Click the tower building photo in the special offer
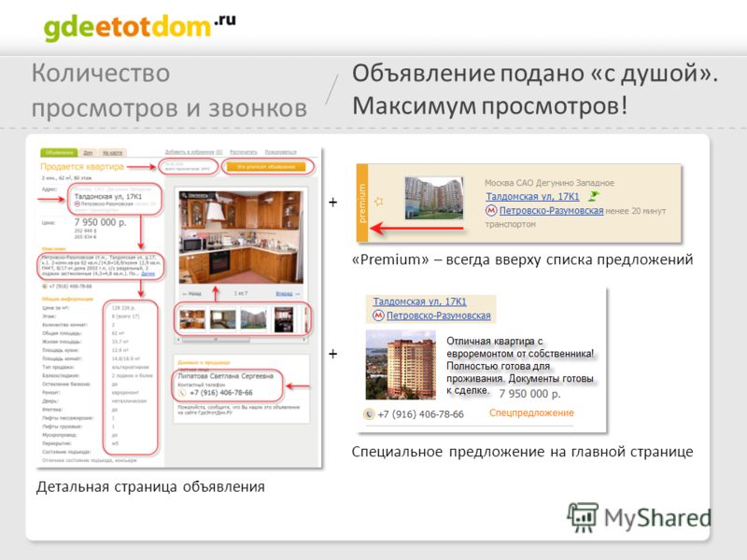747x560 pixels. coord(401,365)
